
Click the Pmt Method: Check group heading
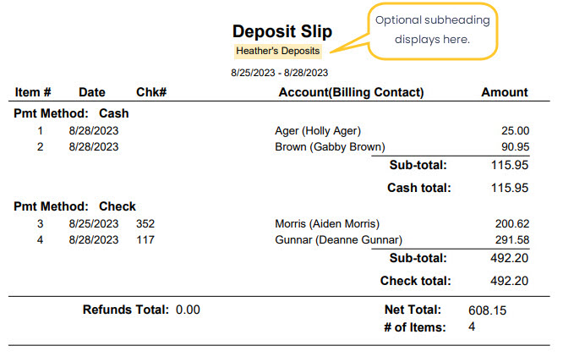pos(74,206)
